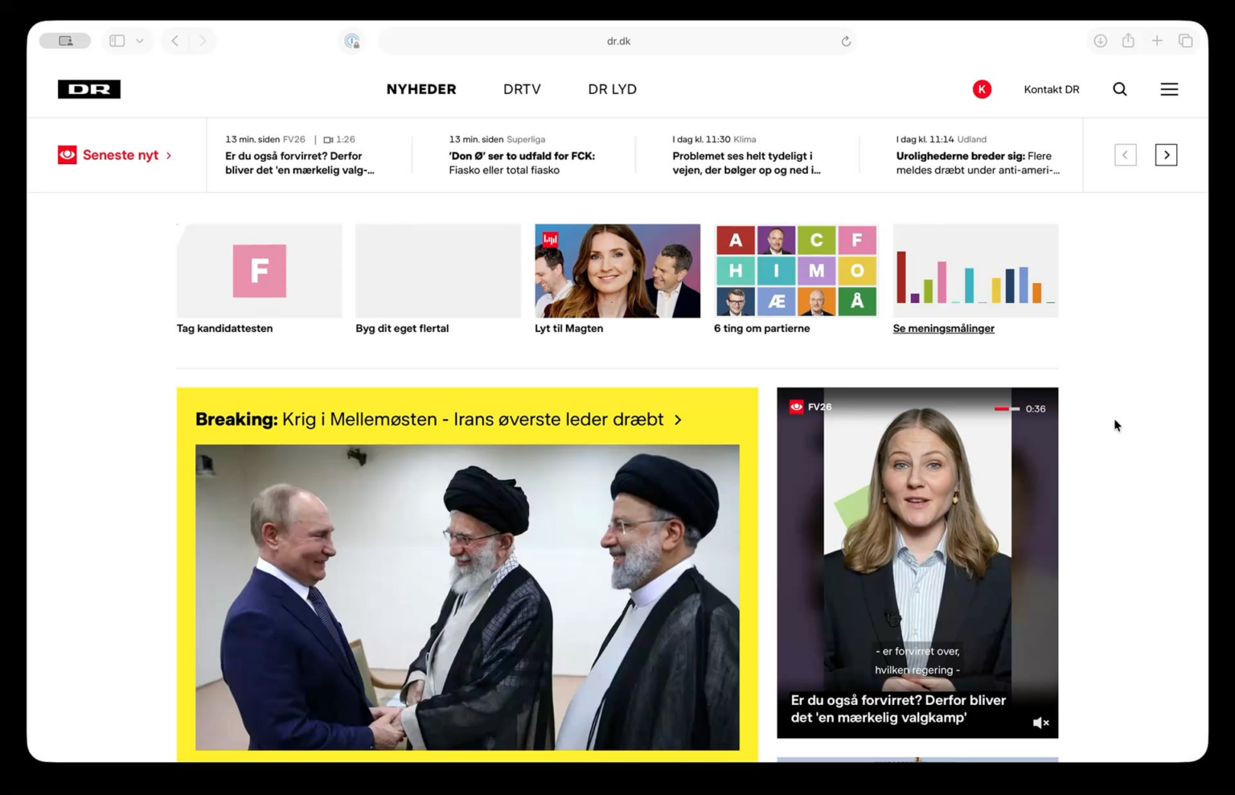Go to previous news ticker items
The width and height of the screenshot is (1235, 795).
coord(1125,155)
